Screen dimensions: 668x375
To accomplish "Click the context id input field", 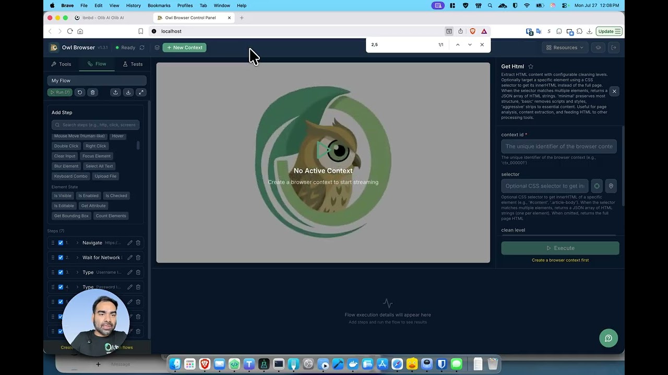I will [x=559, y=146].
